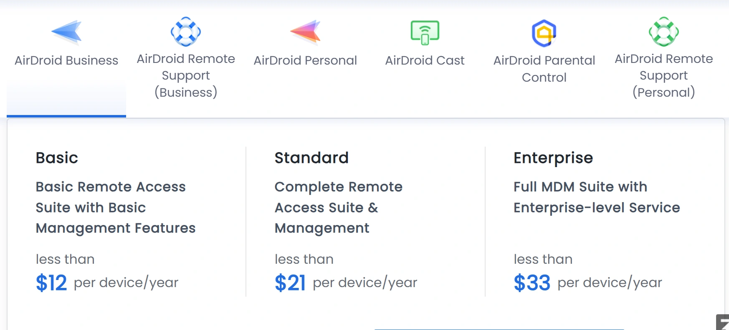
Task: Switch to the AirDroid Business tab
Action: pos(66,61)
